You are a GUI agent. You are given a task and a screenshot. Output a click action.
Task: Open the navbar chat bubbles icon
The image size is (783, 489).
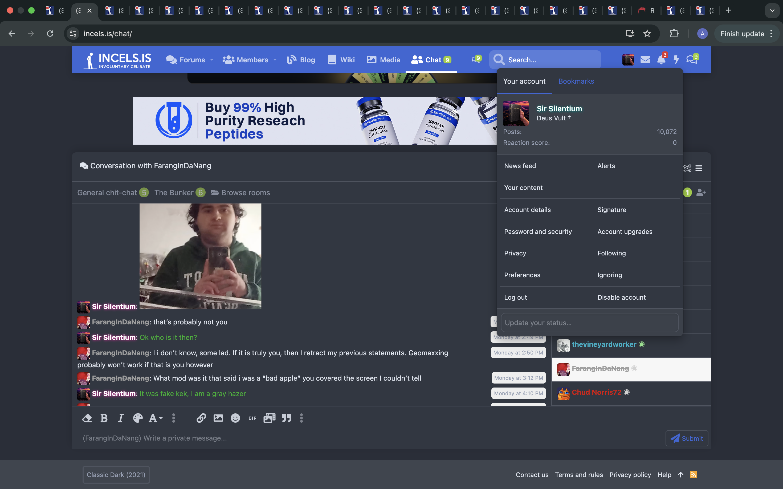click(x=692, y=59)
